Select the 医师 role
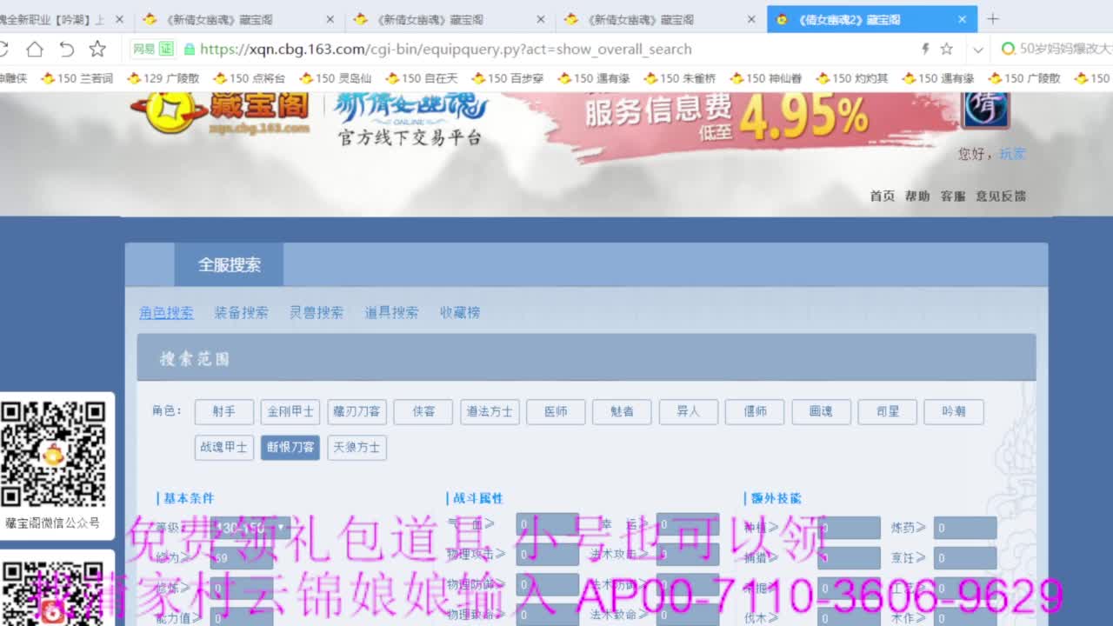 [x=556, y=411]
